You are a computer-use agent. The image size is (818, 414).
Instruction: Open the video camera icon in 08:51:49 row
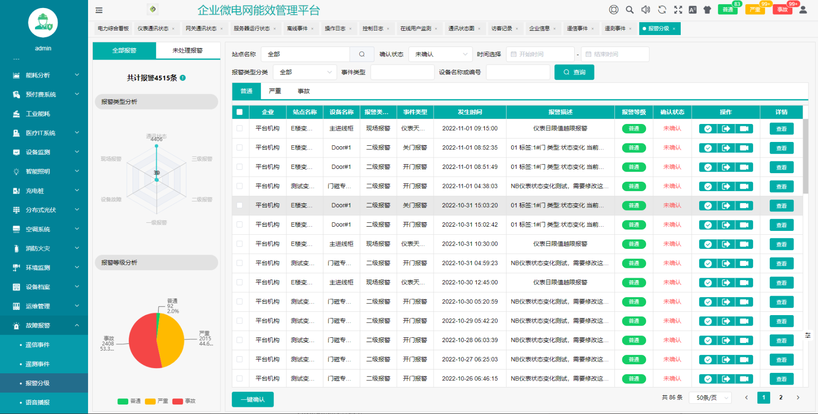point(744,167)
